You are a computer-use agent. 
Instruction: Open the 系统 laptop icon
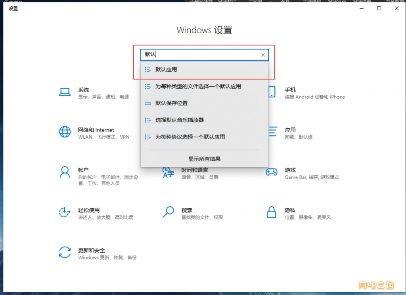(x=65, y=92)
